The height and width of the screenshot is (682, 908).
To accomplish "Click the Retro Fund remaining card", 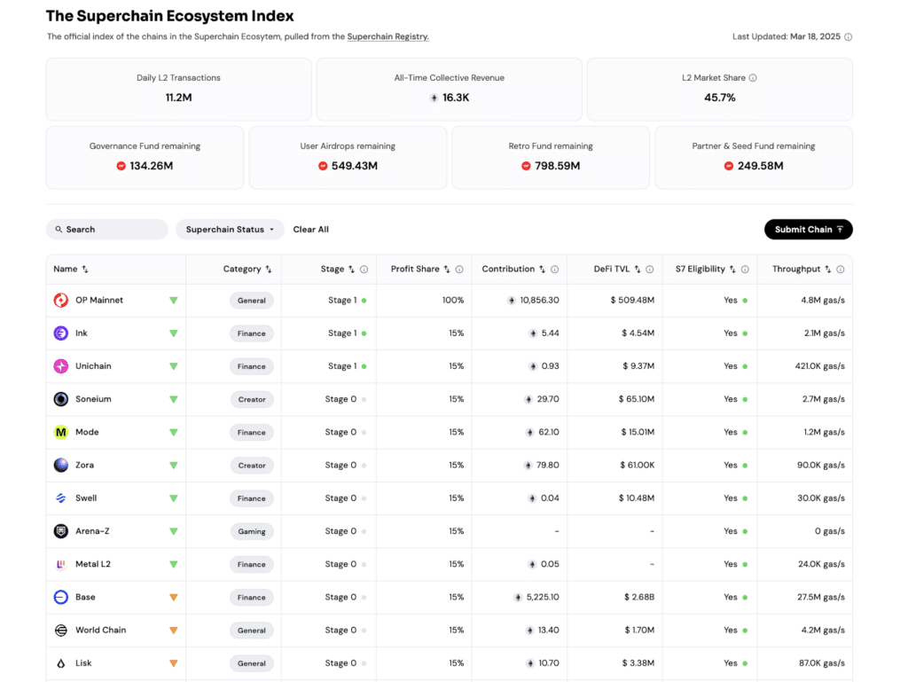I will [551, 158].
